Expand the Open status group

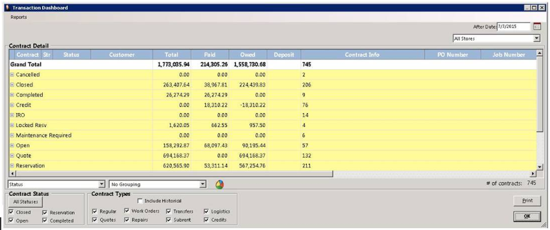[x=12, y=145]
